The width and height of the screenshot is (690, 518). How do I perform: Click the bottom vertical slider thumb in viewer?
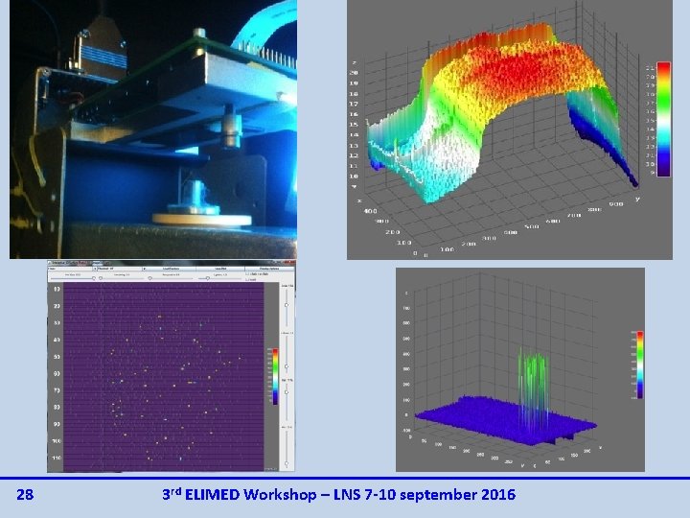click(x=287, y=463)
